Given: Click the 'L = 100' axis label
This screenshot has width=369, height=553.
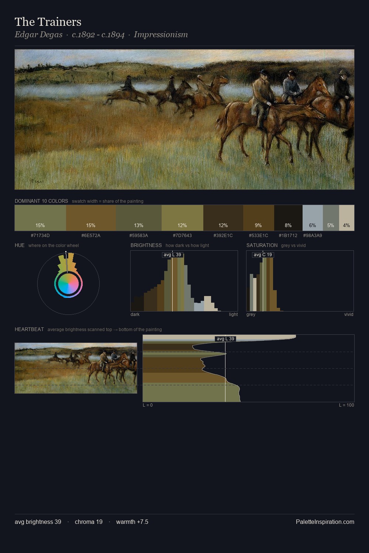Looking at the screenshot, I should point(346,405).
